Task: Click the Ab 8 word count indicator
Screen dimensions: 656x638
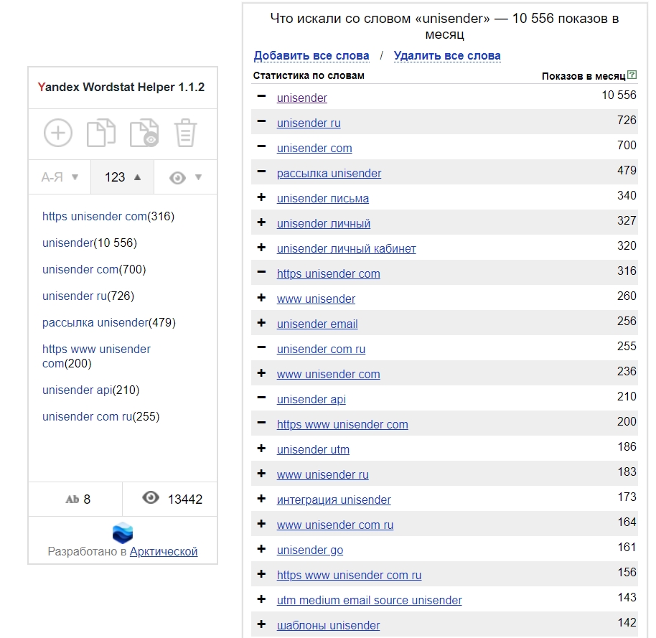Action: [78, 499]
